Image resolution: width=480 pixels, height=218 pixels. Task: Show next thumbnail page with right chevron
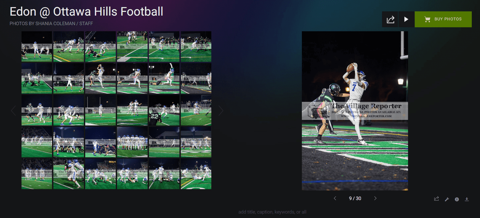click(x=221, y=111)
